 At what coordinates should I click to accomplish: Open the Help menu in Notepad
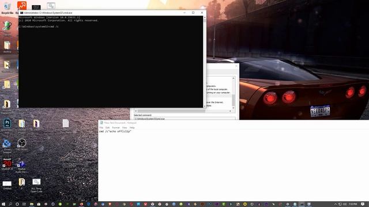click(x=132, y=128)
